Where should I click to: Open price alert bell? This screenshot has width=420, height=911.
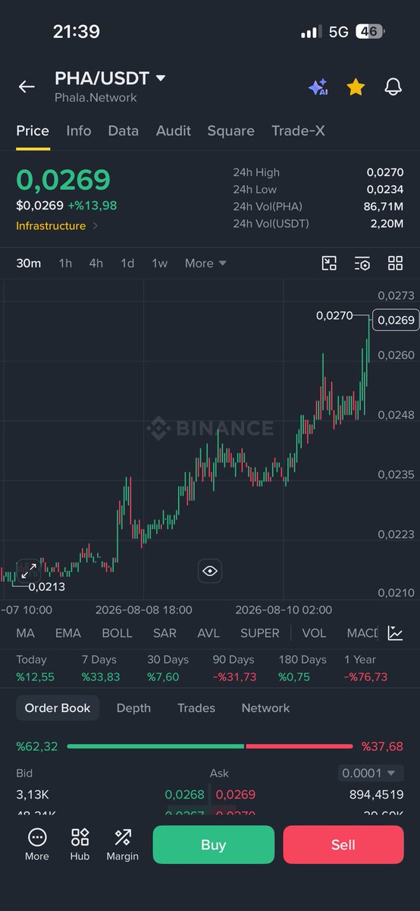coord(393,87)
